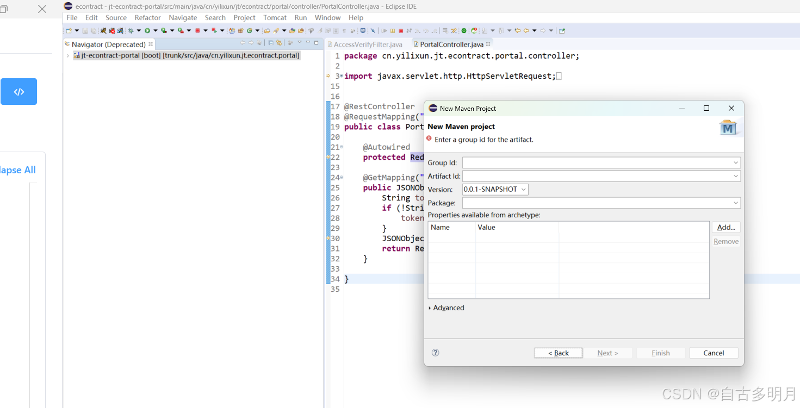Click the Save icon in Eclipse toolbar
The width and height of the screenshot is (800, 408).
pos(85,30)
